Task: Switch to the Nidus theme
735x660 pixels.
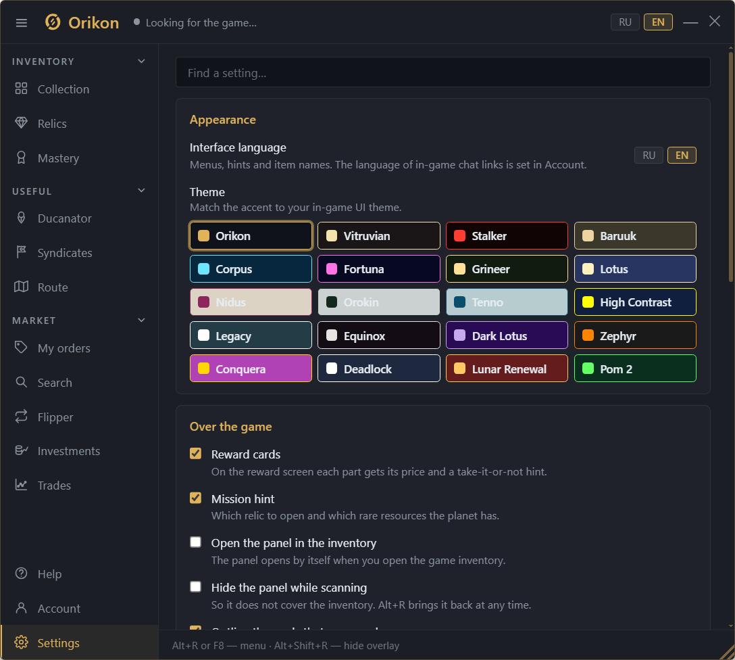Action: click(x=251, y=302)
